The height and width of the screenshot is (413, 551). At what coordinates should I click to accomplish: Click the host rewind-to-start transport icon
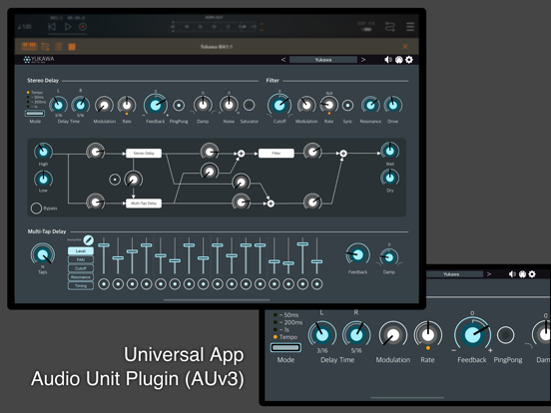click(52, 27)
